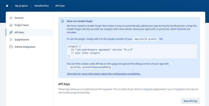Click the info icon beside Gradle Plugin notice
This screenshot has height=106, width=209.
coord(62,21)
